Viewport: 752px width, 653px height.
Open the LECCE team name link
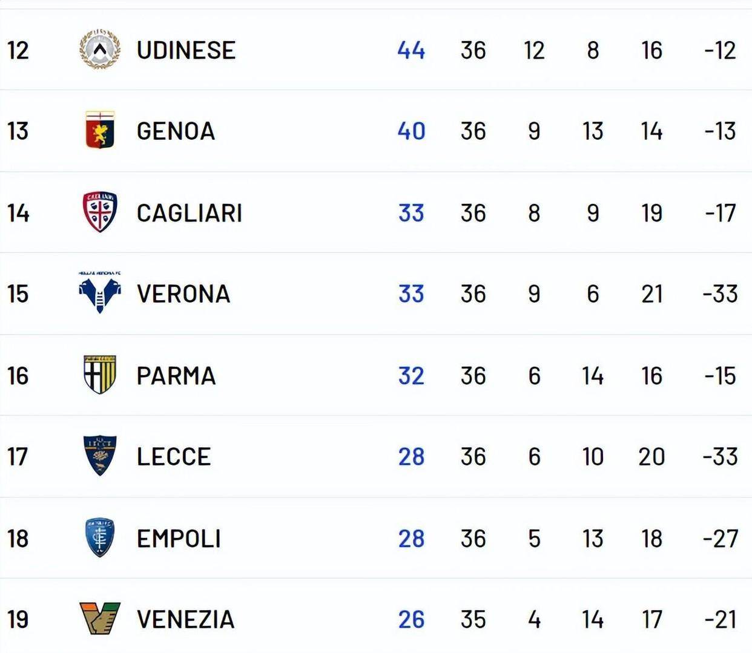174,457
